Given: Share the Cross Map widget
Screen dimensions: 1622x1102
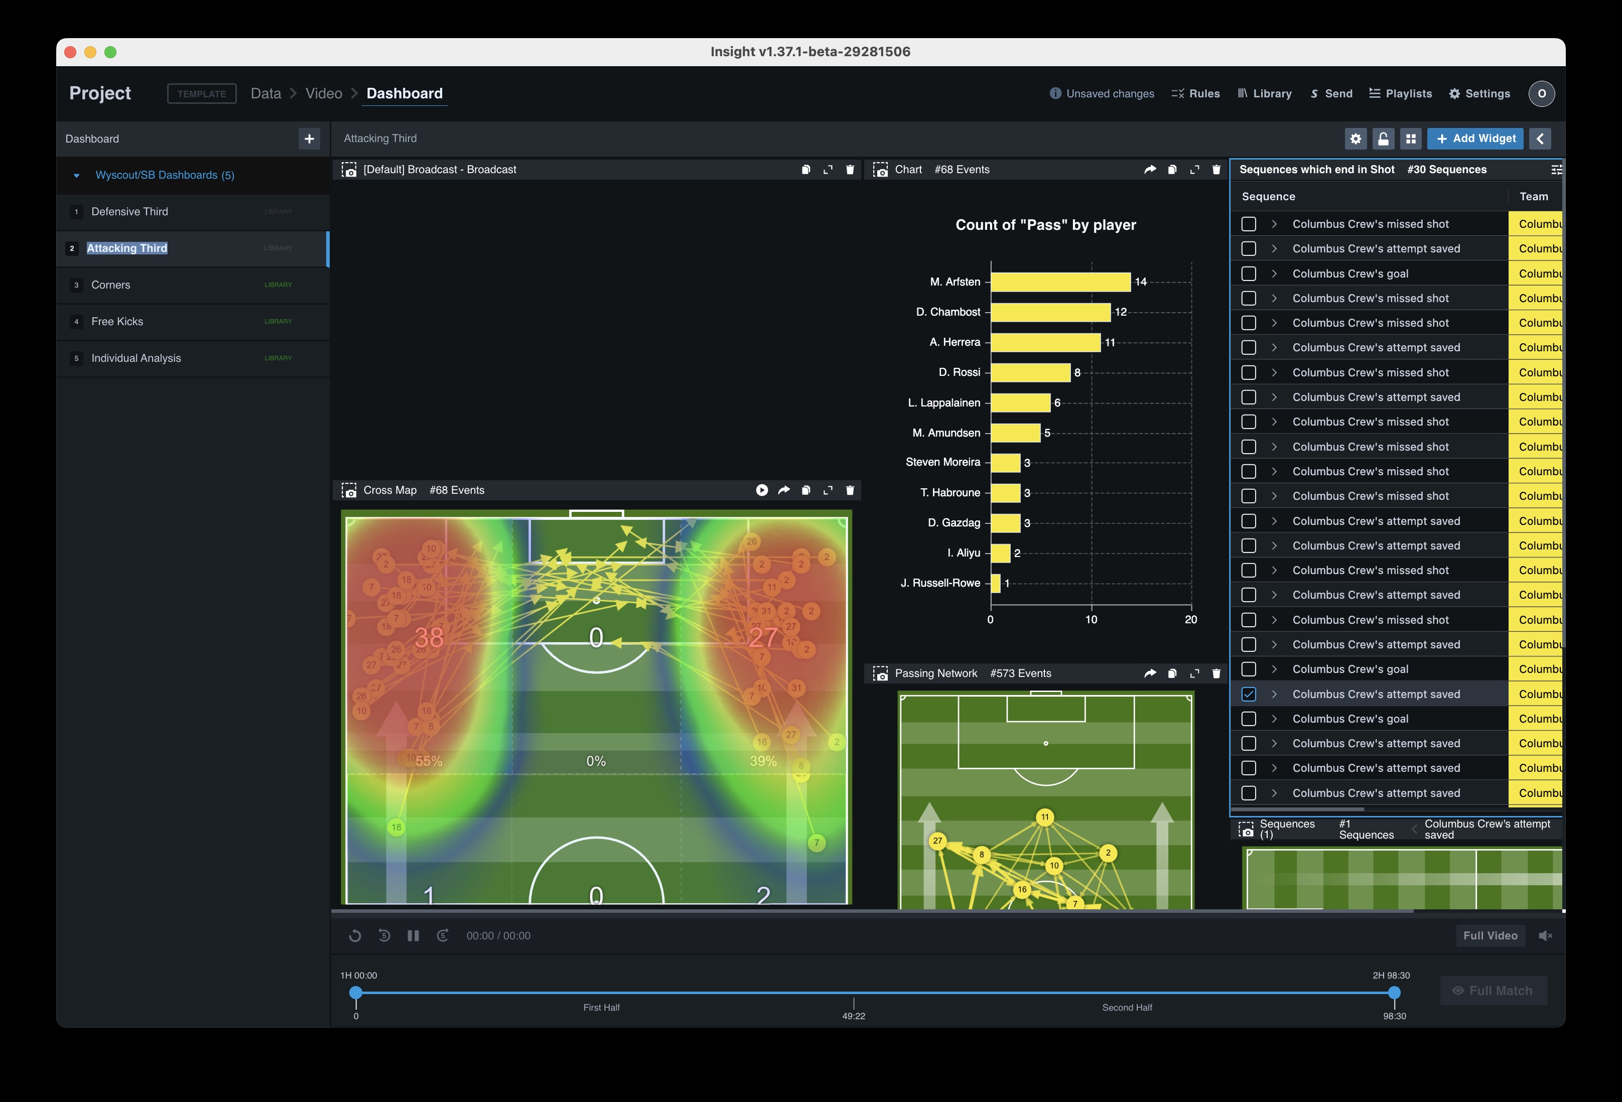Looking at the screenshot, I should 784,490.
